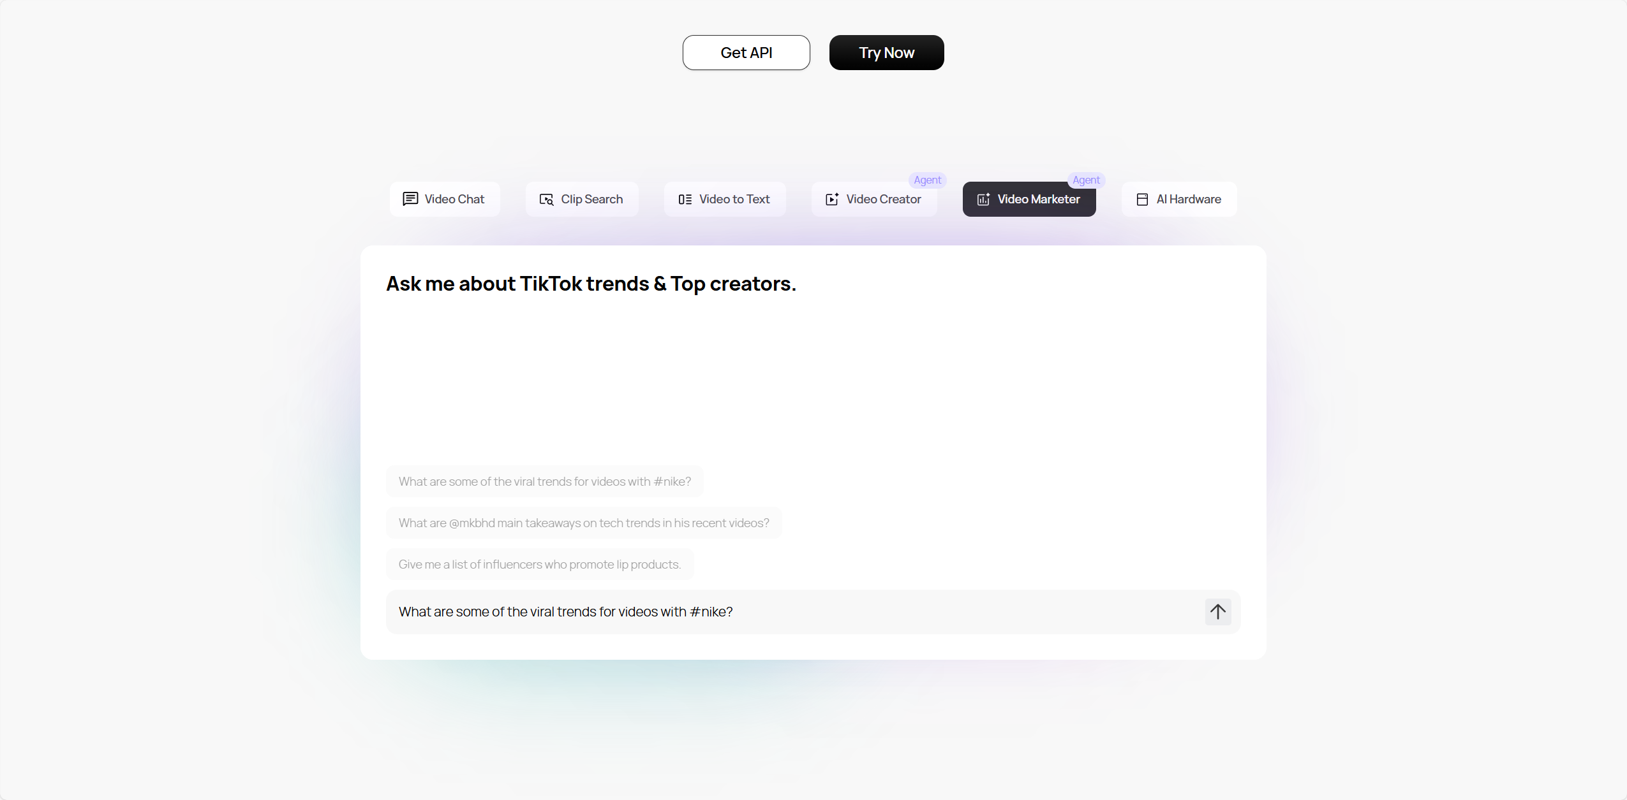
Task: Select the Video to Text tab
Action: (x=725, y=200)
